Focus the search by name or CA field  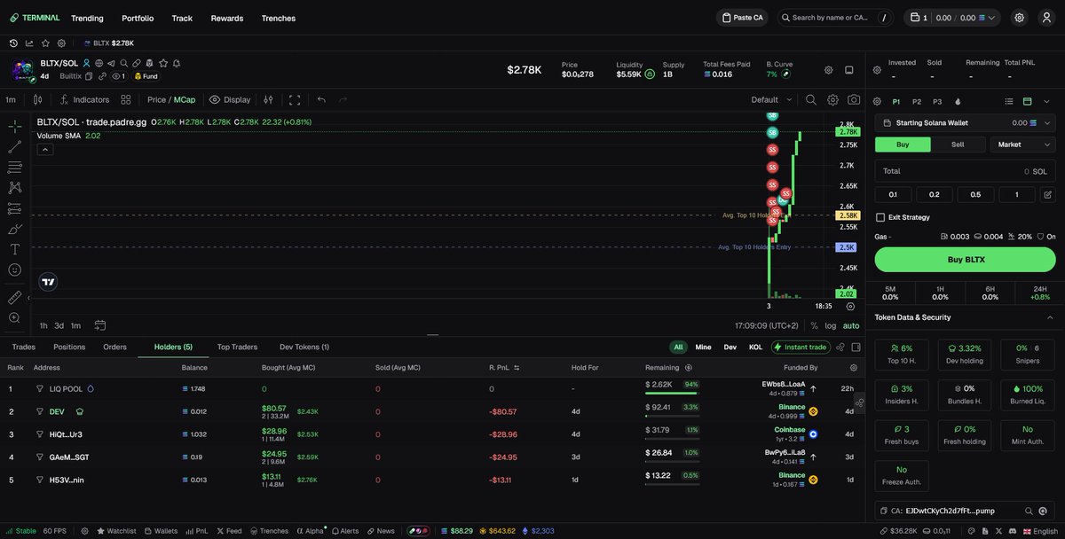pos(837,18)
